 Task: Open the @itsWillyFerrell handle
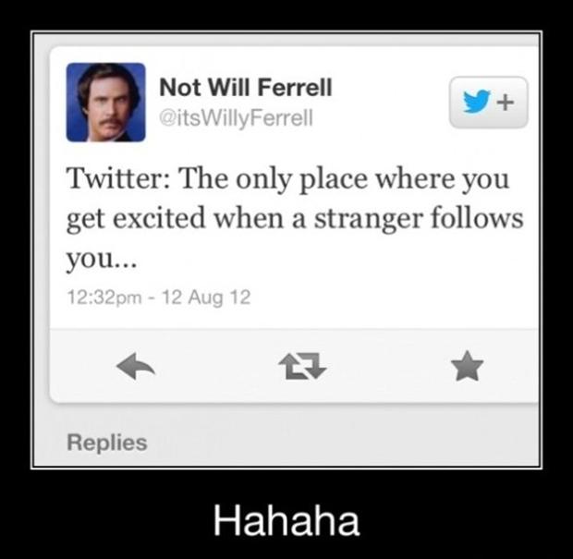236,118
